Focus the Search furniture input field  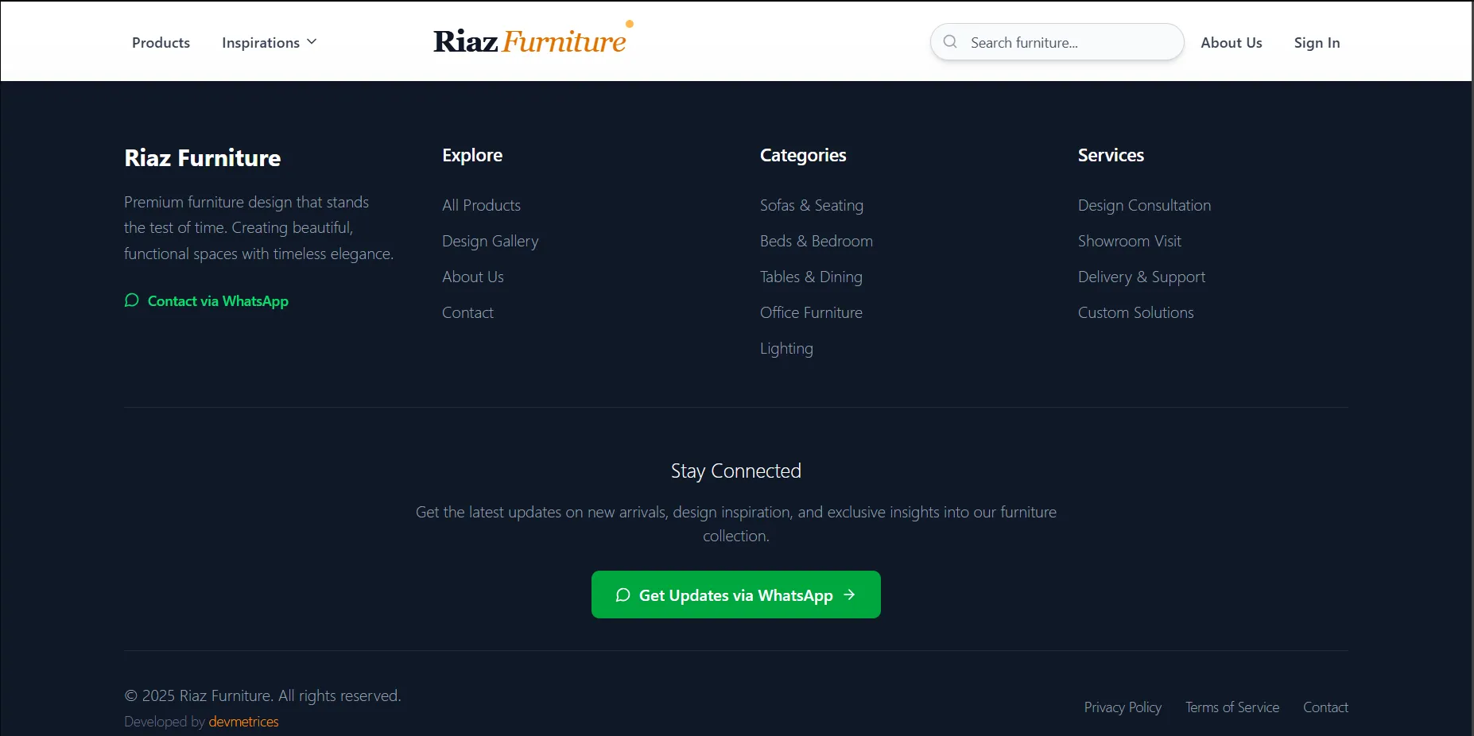tap(1057, 42)
